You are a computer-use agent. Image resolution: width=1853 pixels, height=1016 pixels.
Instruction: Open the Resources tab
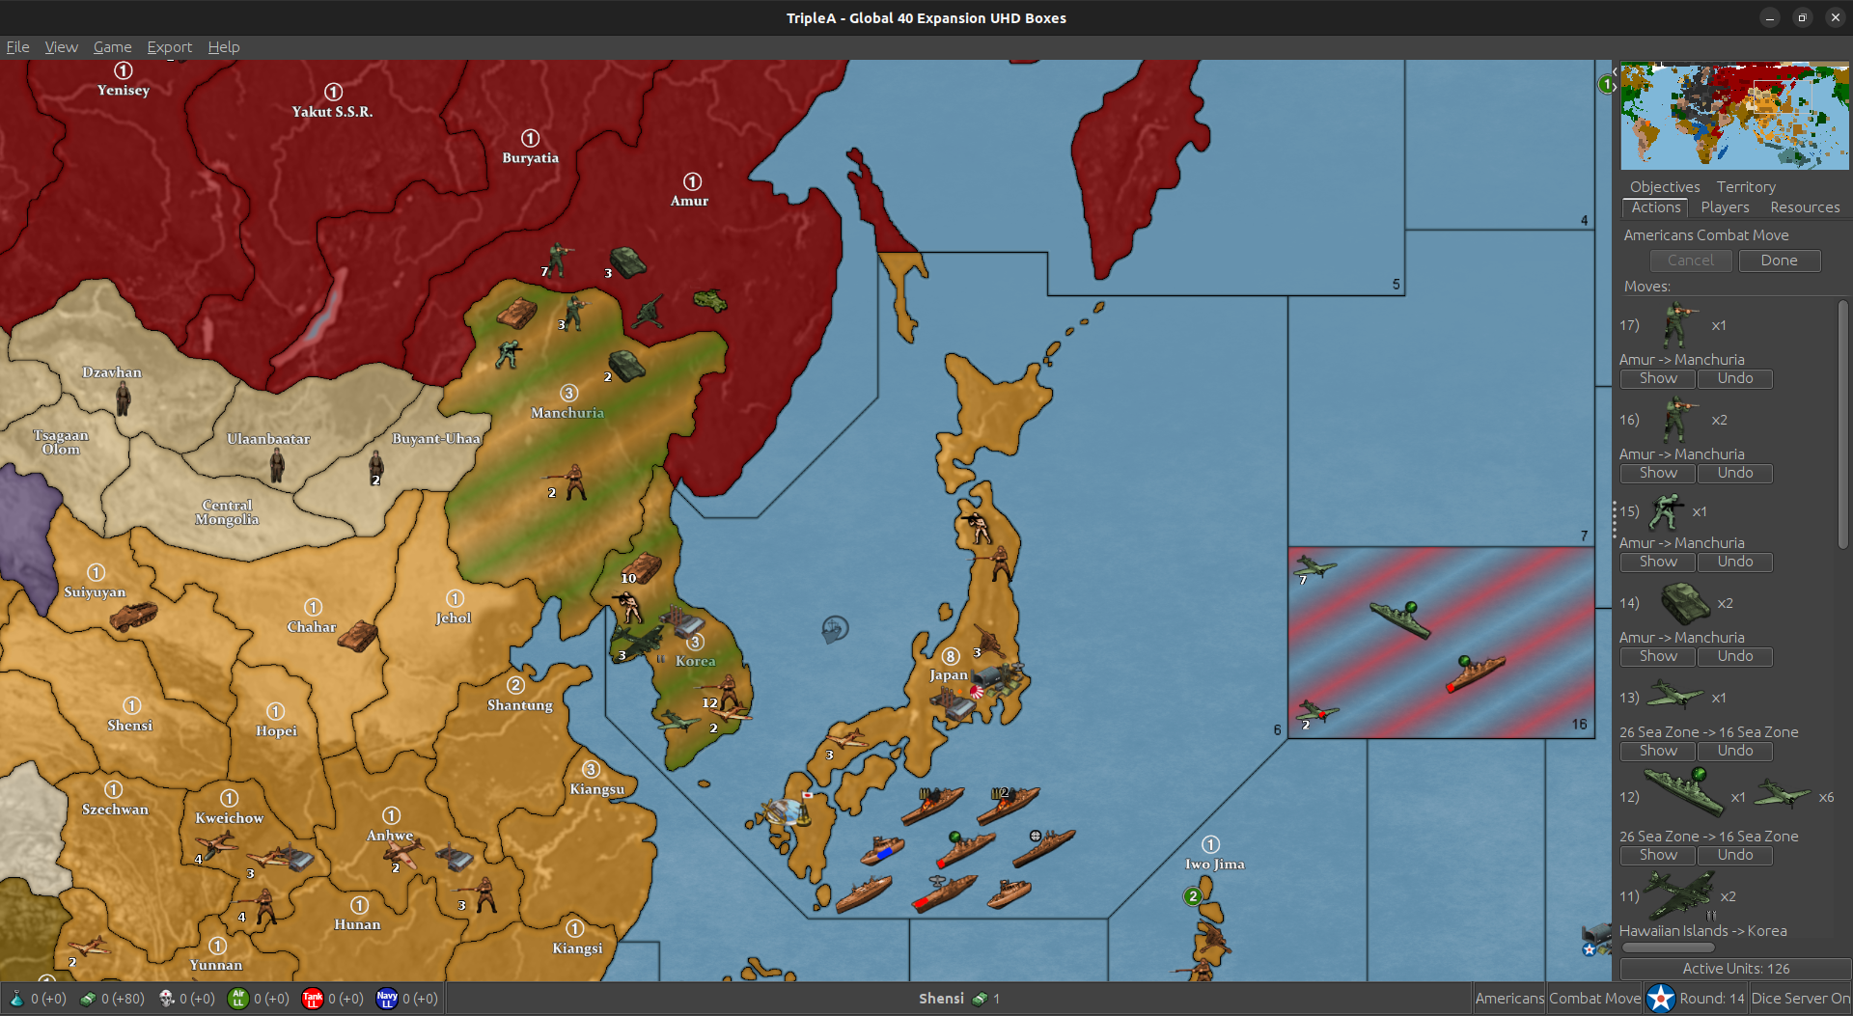(x=1805, y=207)
